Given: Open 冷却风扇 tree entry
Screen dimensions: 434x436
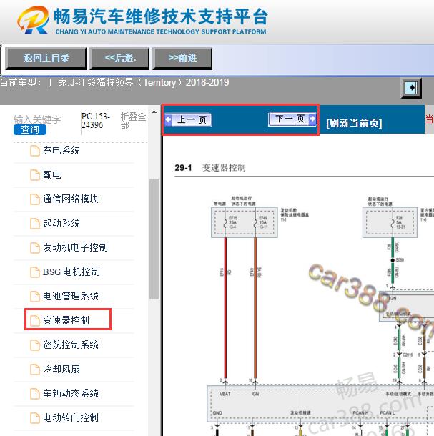Looking at the screenshot, I should pos(61,369).
